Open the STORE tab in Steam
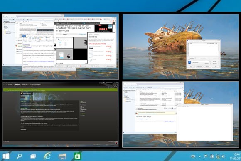 coord(10,84)
